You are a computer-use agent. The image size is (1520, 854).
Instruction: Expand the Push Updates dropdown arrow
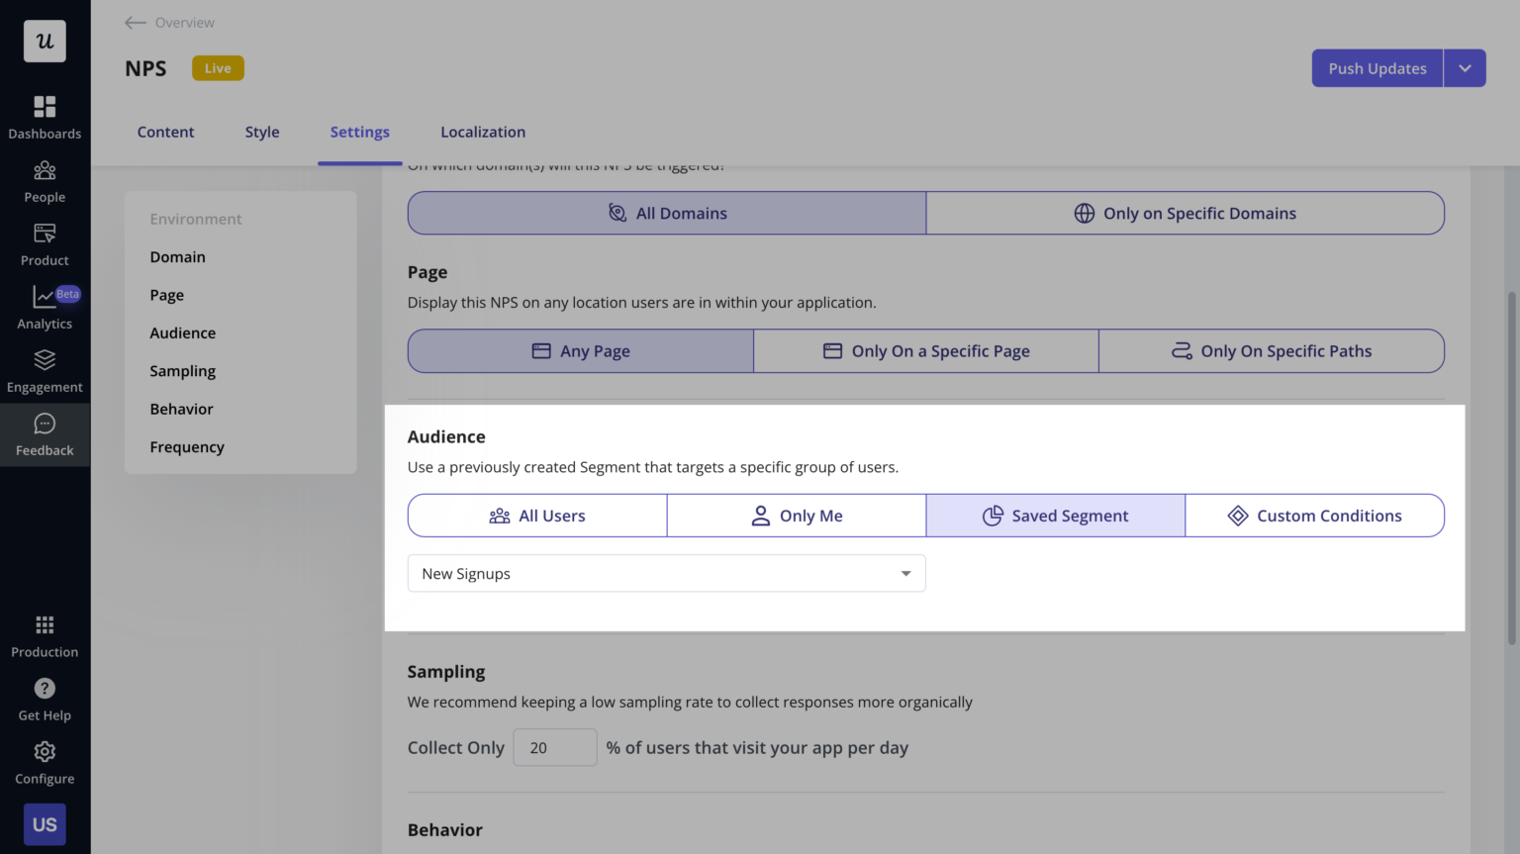click(x=1465, y=67)
